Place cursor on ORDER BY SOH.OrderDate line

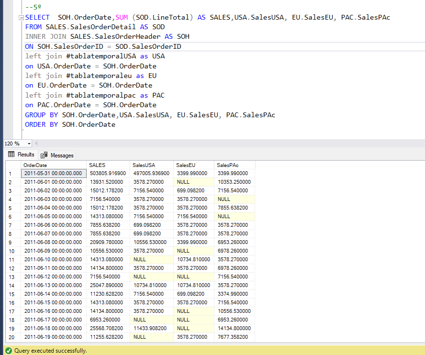pyautogui.click(x=70, y=124)
